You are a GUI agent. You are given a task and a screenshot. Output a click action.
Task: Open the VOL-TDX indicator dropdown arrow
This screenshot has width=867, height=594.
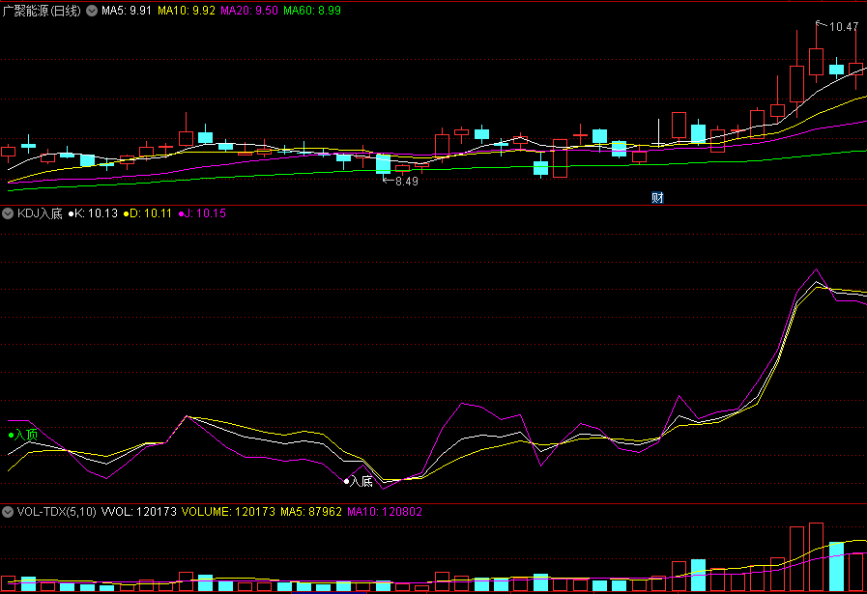(x=7, y=512)
